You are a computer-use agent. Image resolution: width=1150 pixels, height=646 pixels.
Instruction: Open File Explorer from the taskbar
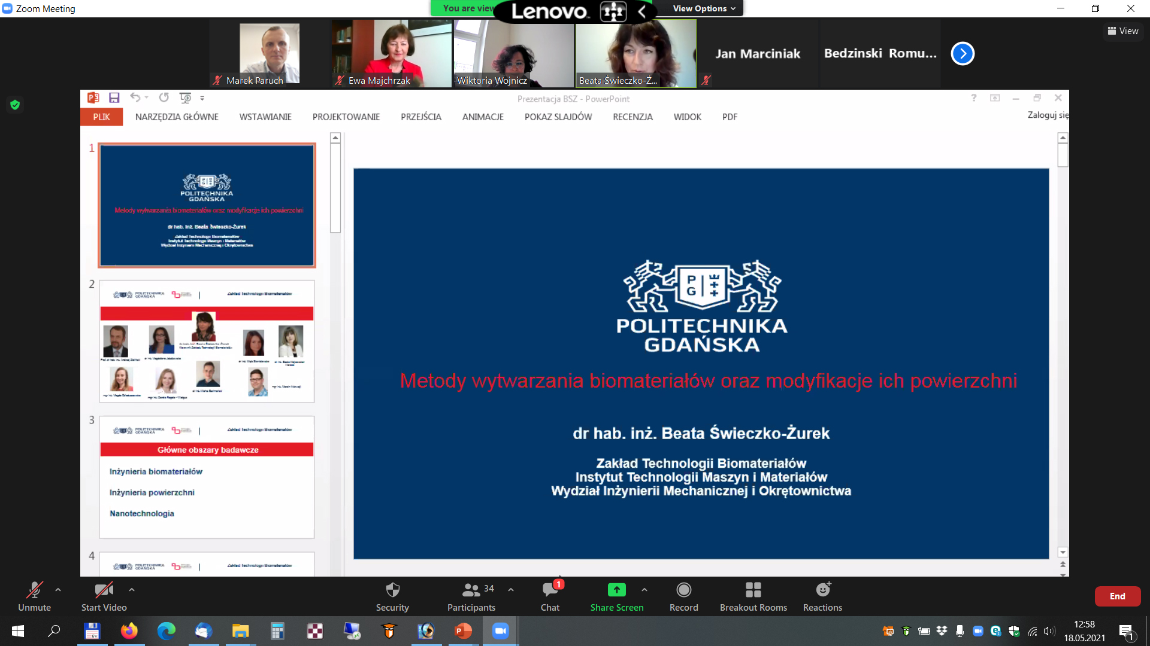point(240,630)
